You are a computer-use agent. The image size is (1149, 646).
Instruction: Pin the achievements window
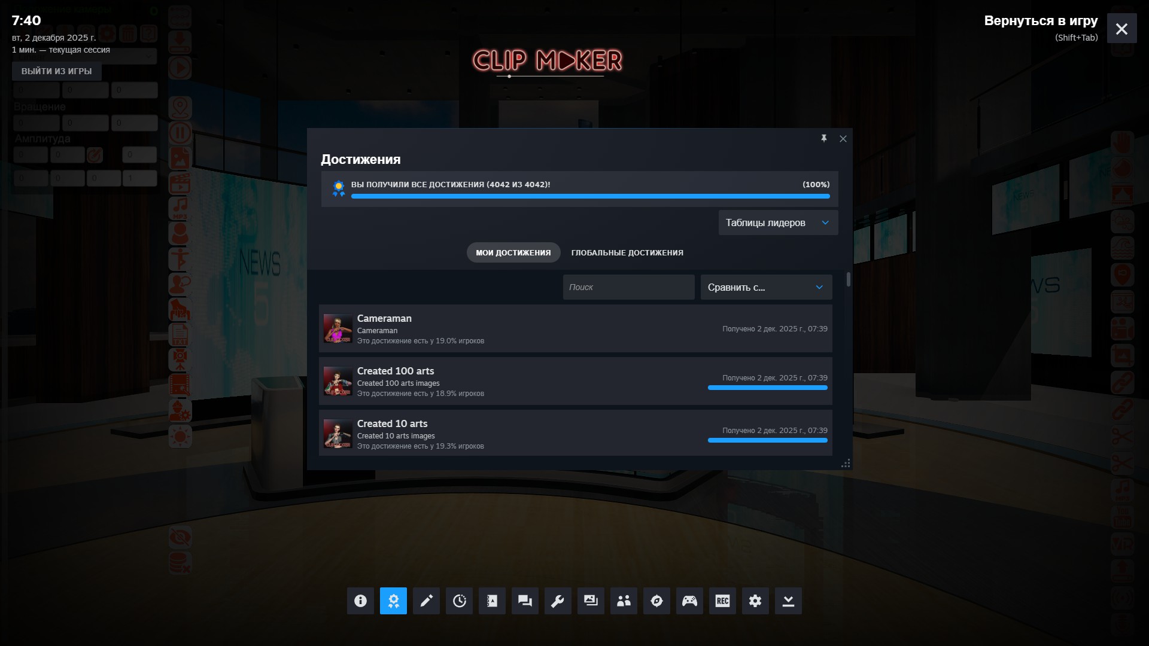point(823,139)
